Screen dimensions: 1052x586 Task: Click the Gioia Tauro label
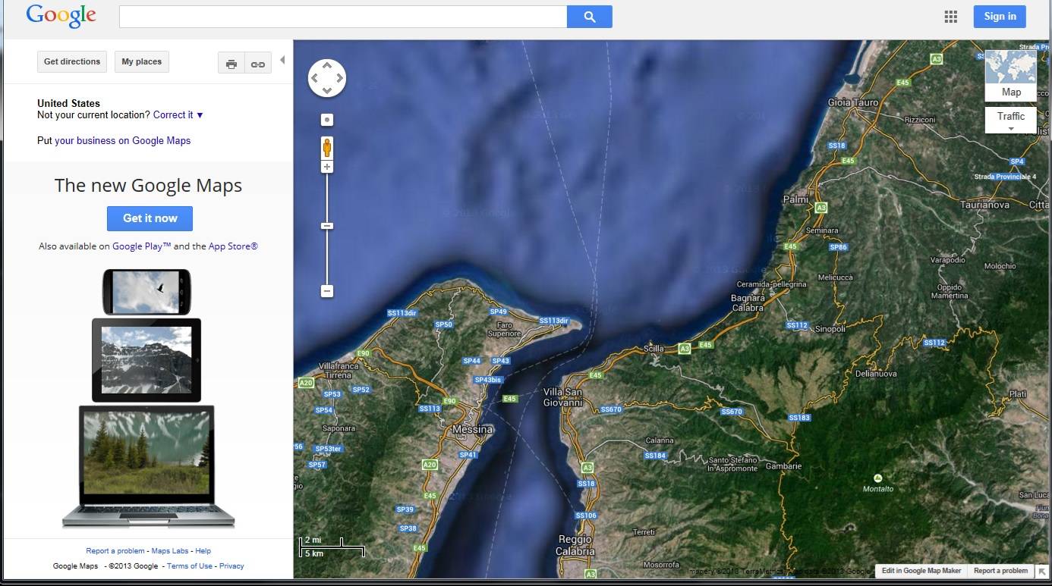(853, 102)
